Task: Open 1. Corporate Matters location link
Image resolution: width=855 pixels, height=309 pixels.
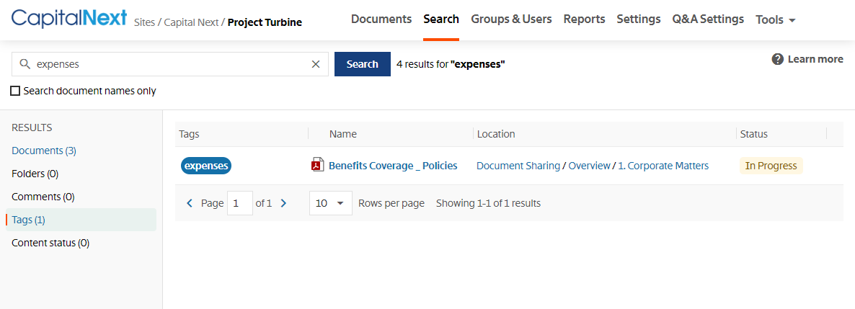Action: (x=663, y=166)
